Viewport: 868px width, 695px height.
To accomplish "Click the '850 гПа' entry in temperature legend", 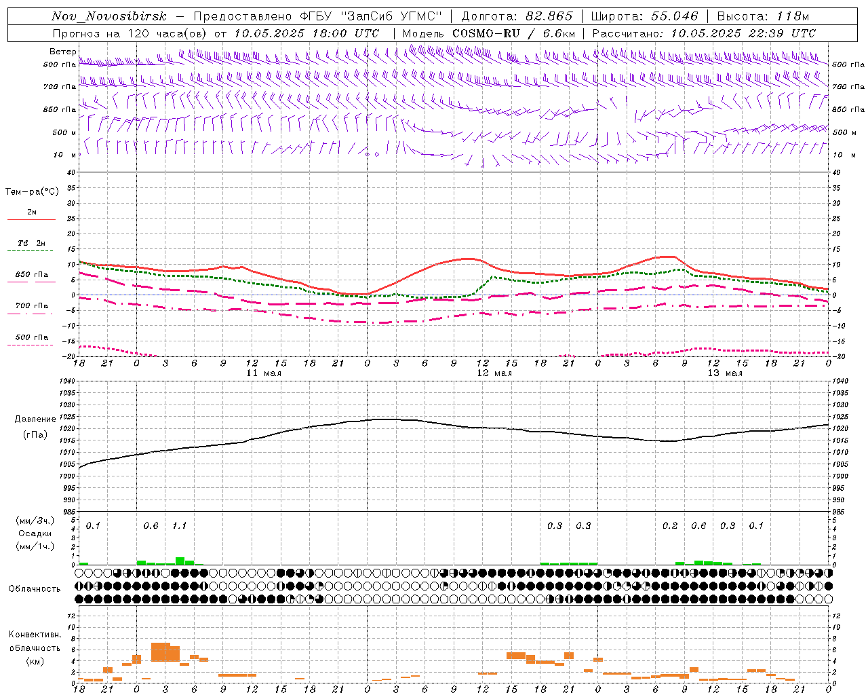I will click(x=32, y=275).
